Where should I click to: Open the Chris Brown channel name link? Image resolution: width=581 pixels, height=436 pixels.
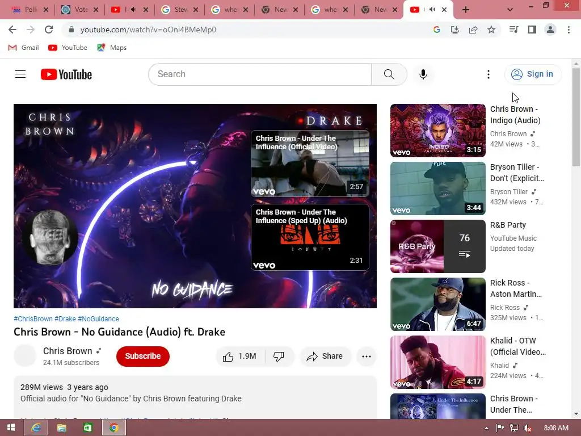[68, 351]
